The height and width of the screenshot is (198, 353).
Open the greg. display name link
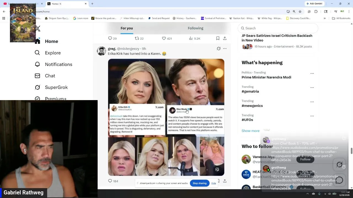point(112,49)
